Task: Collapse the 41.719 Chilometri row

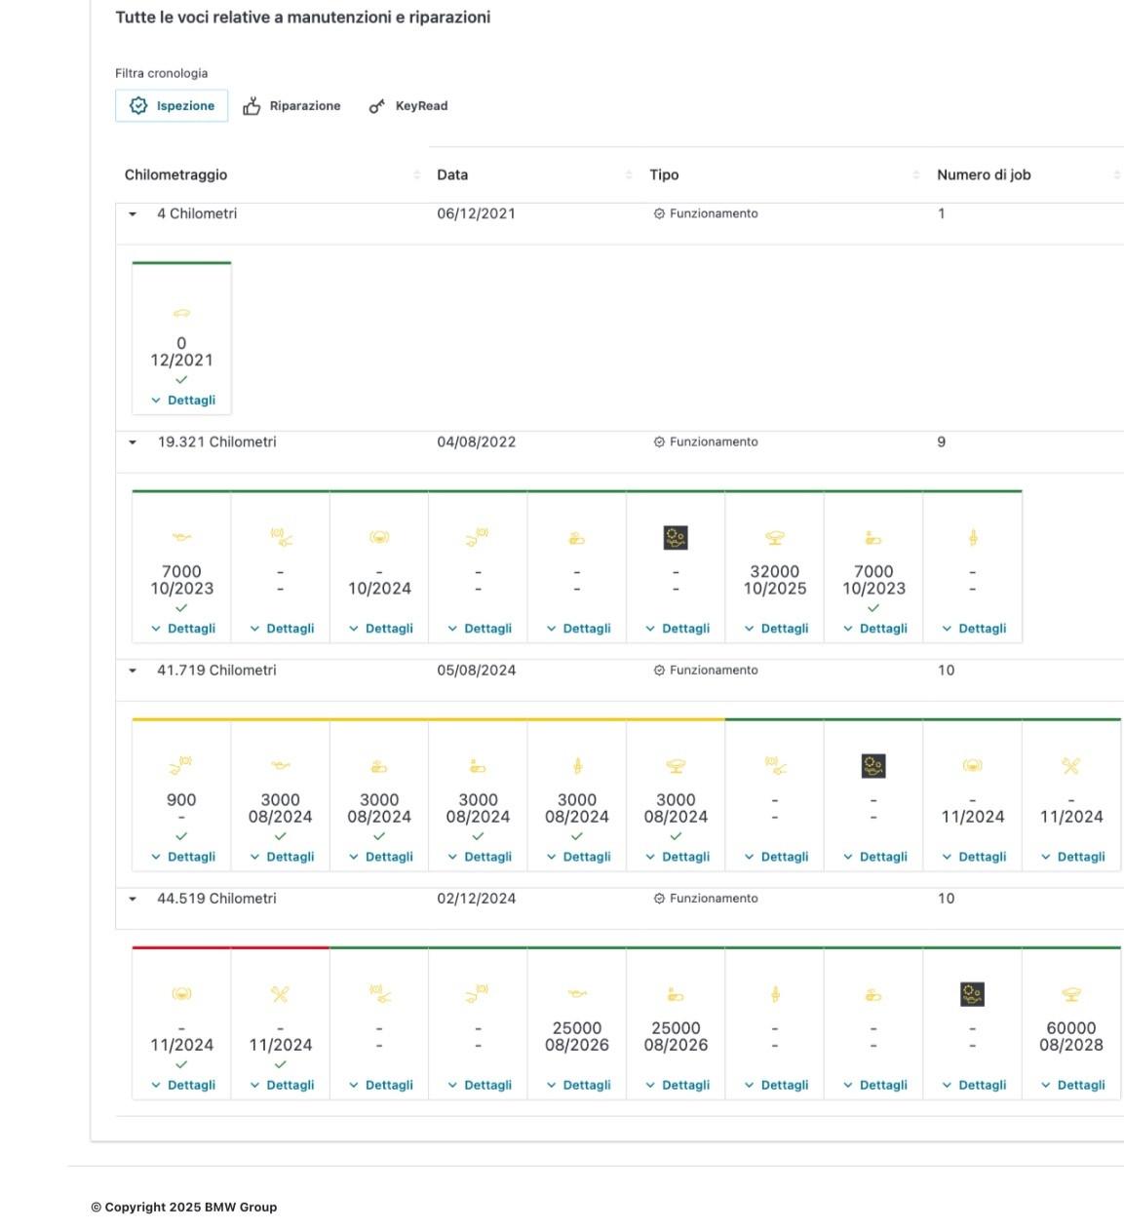Action: point(133,671)
